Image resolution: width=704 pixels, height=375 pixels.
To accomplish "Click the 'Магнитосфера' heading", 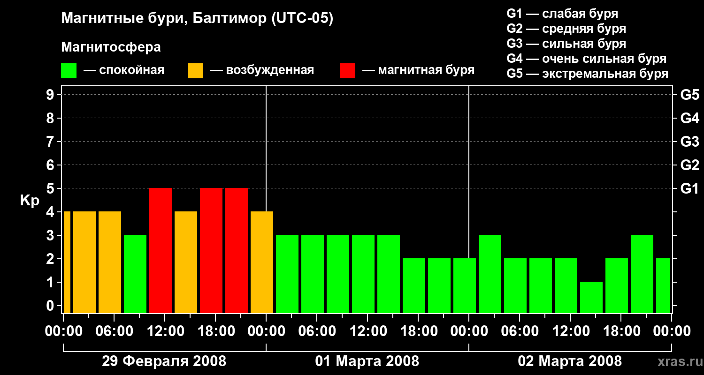I will [x=111, y=47].
